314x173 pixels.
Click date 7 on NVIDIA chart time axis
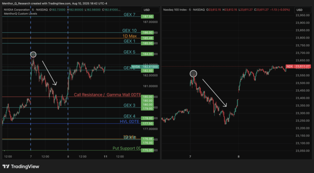pos(31,156)
